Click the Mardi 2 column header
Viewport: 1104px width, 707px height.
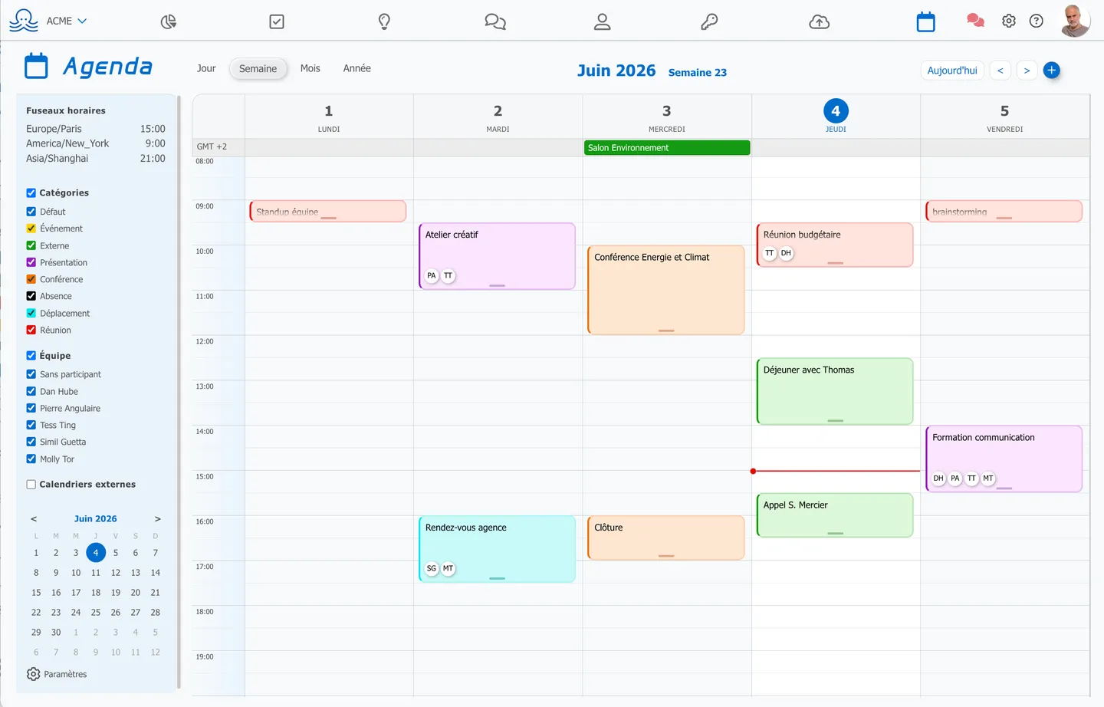pos(498,117)
